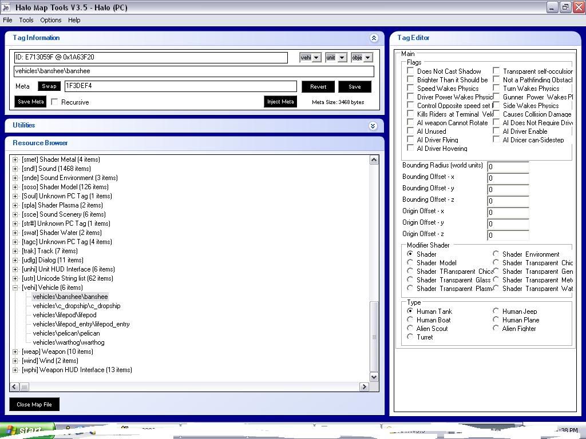Image resolution: width=586 pixels, height=439 pixels.
Task: Expand the [wind] Wind node
Action: (x=15, y=361)
